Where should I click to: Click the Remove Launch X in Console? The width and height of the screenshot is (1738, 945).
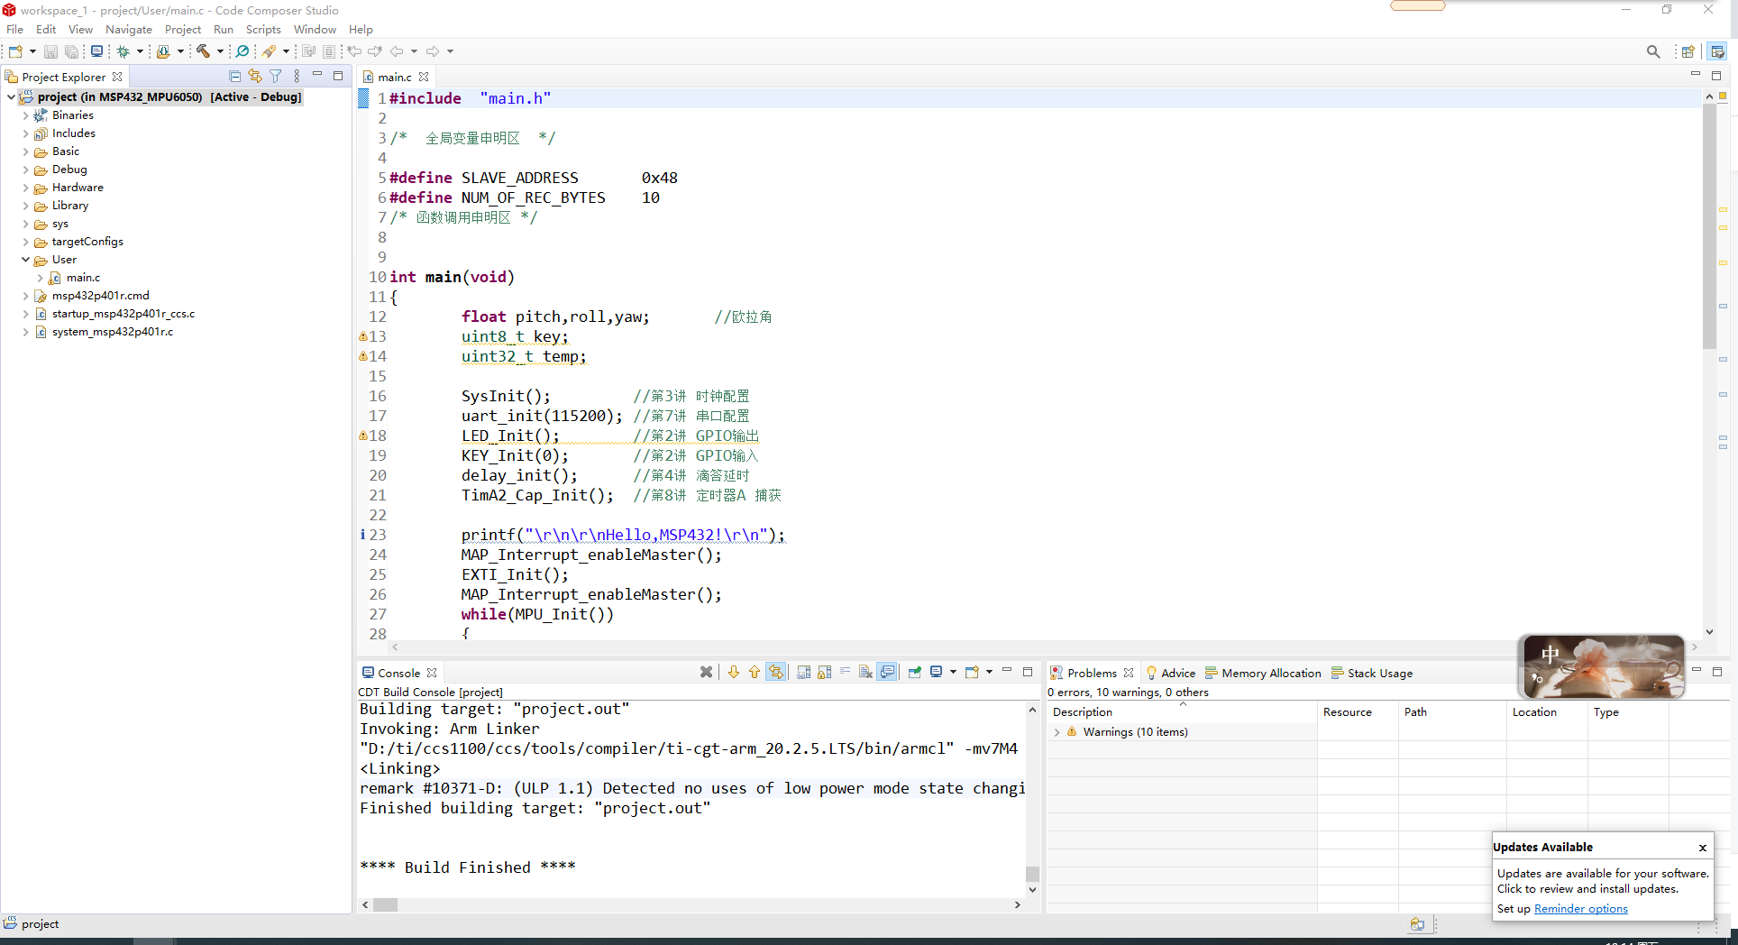coord(707,672)
